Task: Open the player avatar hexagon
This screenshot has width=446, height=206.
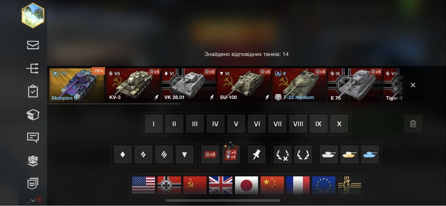Action: coord(33,15)
